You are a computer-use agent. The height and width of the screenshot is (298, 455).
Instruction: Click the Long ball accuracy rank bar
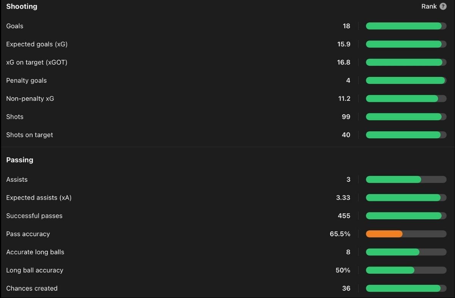(x=406, y=270)
